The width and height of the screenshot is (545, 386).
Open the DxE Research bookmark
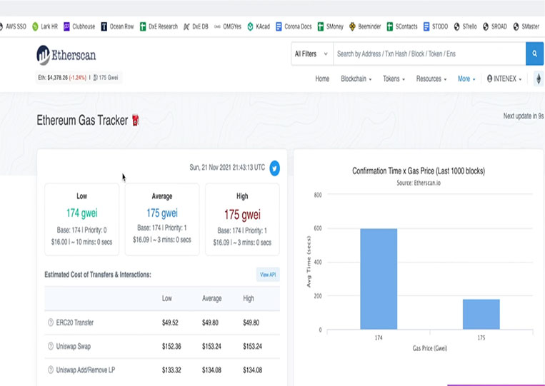(x=159, y=26)
